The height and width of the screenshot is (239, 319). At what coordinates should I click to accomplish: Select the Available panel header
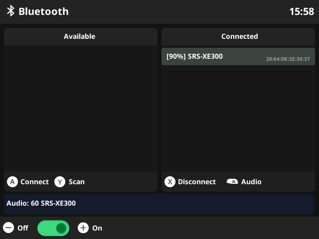click(79, 36)
